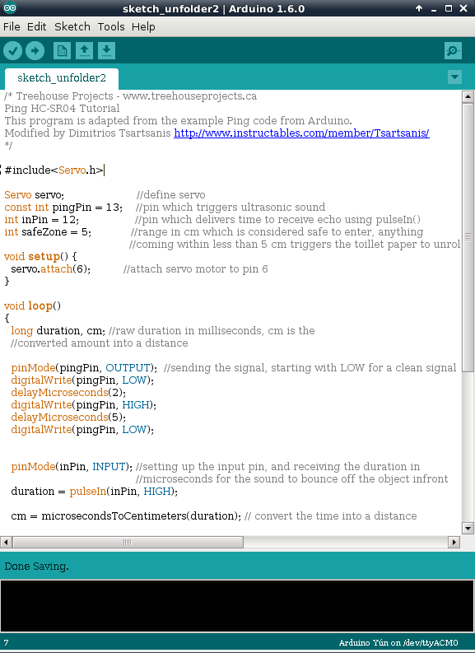Click the 'void setup() {' line
Screen dimensions: 475x653
(x=40, y=257)
